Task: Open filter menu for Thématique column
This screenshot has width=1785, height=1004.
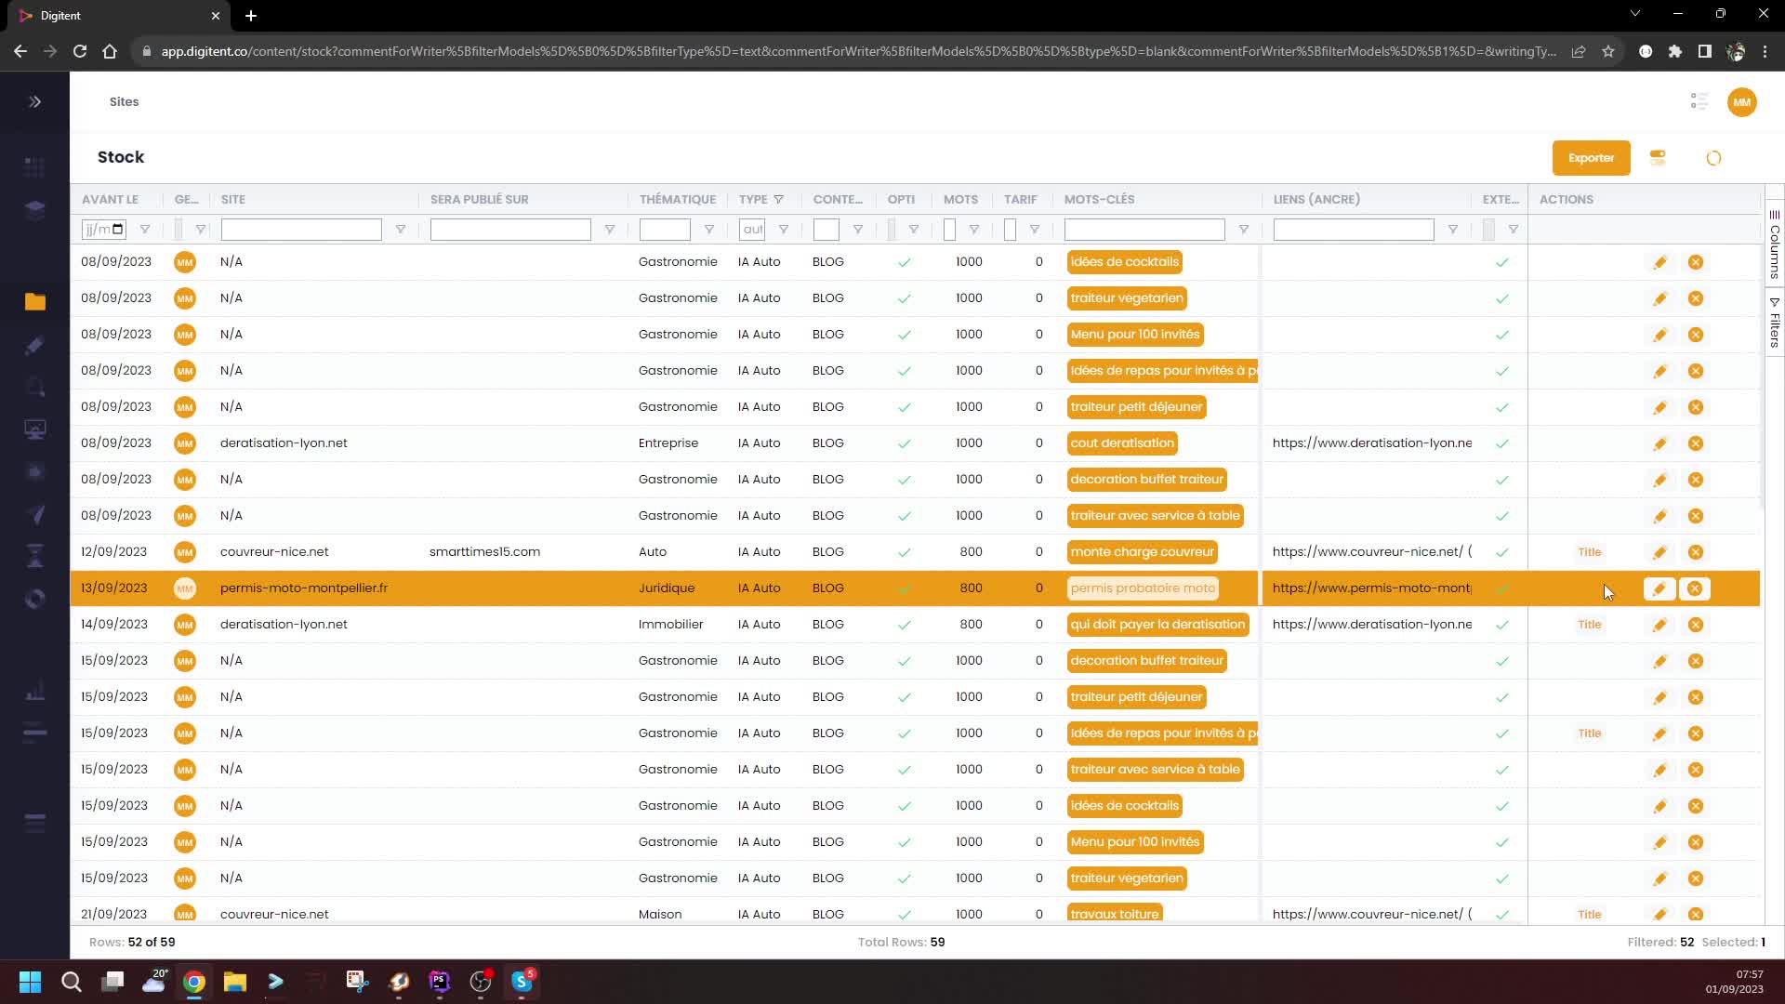Action: click(x=708, y=230)
